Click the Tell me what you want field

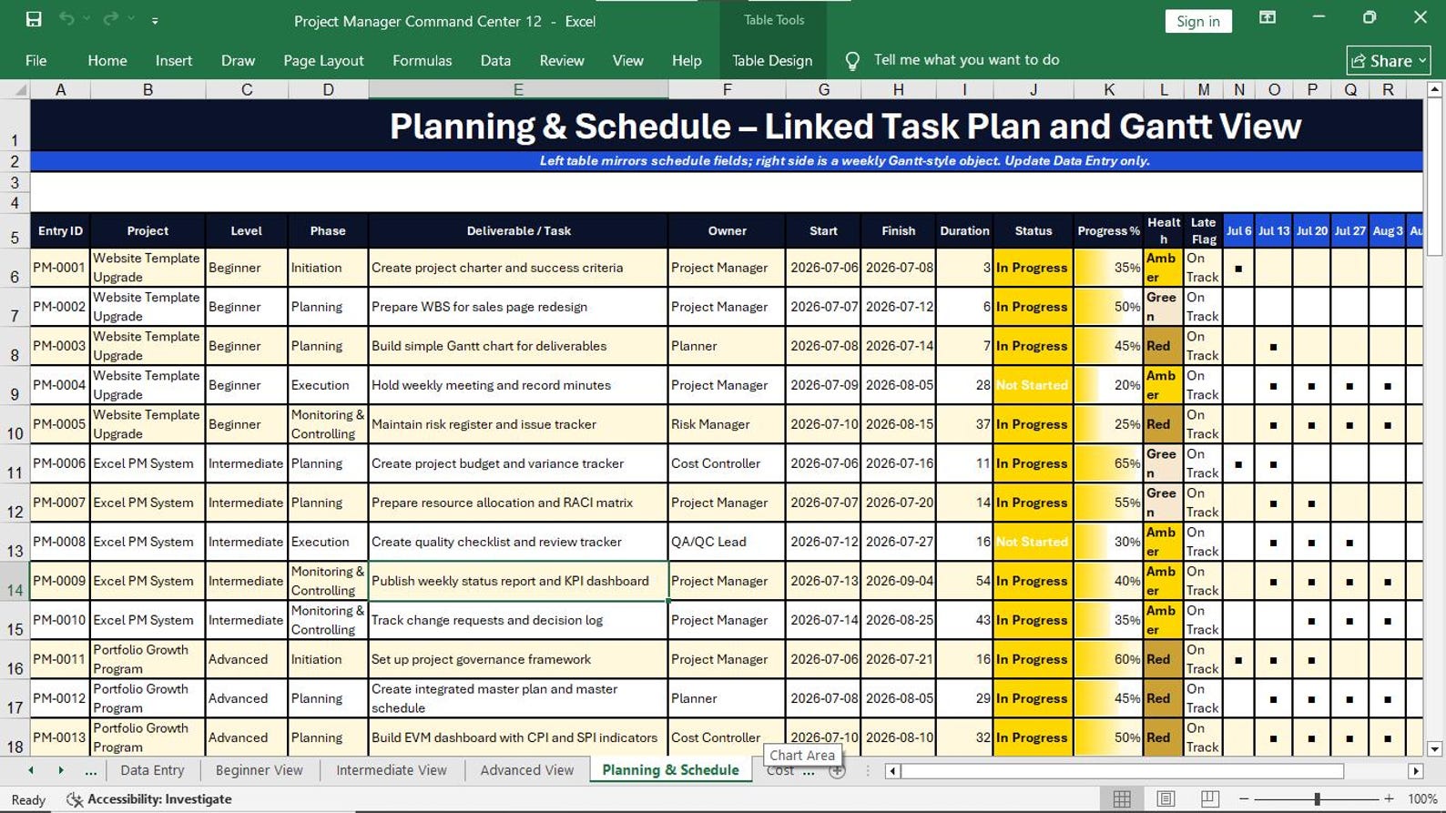tap(966, 59)
